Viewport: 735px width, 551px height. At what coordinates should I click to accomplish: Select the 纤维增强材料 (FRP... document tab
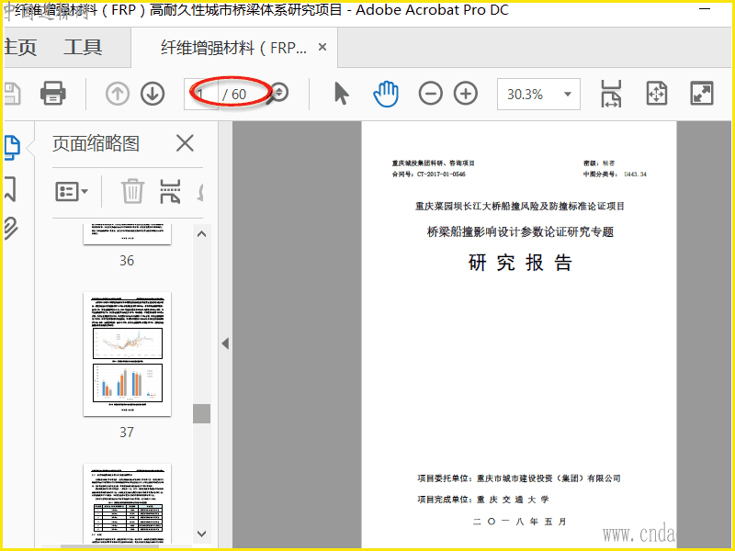click(x=234, y=48)
